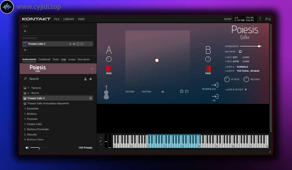The image size is (292, 170).
Task: Click the pan knob of Poiesis Cello 2 slot
Action: 82,44
